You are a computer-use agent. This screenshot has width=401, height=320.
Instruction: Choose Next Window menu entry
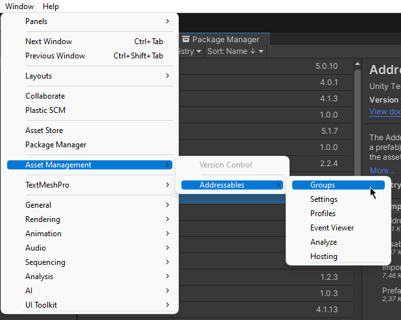90,42
